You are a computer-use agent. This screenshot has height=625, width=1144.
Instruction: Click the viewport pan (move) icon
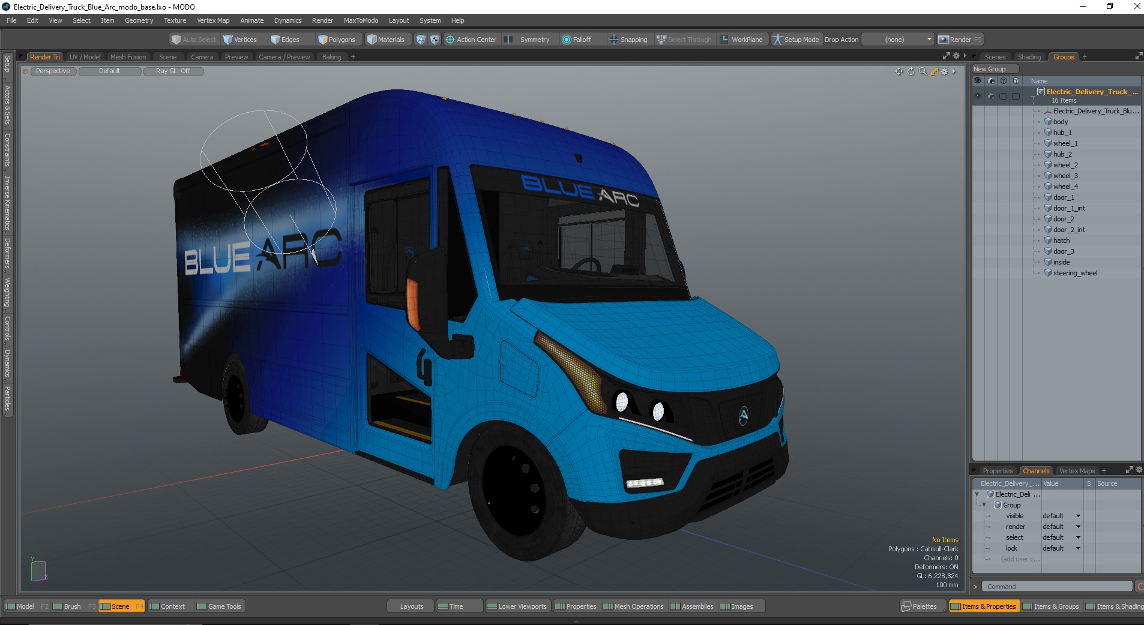tap(899, 71)
